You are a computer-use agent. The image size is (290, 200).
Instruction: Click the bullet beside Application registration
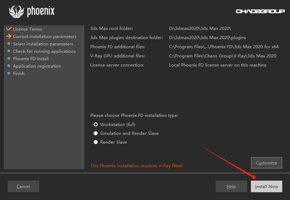point(9,66)
